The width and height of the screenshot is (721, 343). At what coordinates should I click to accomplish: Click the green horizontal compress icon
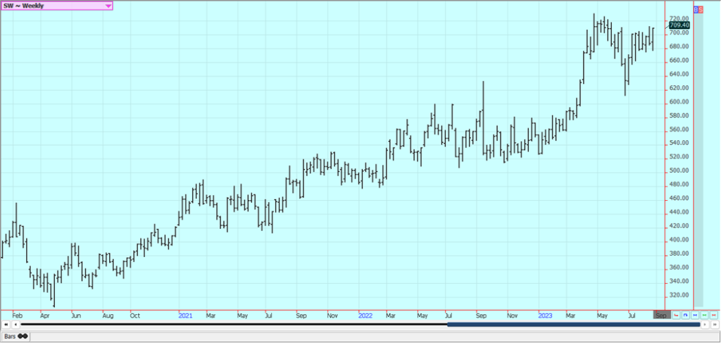(704, 315)
